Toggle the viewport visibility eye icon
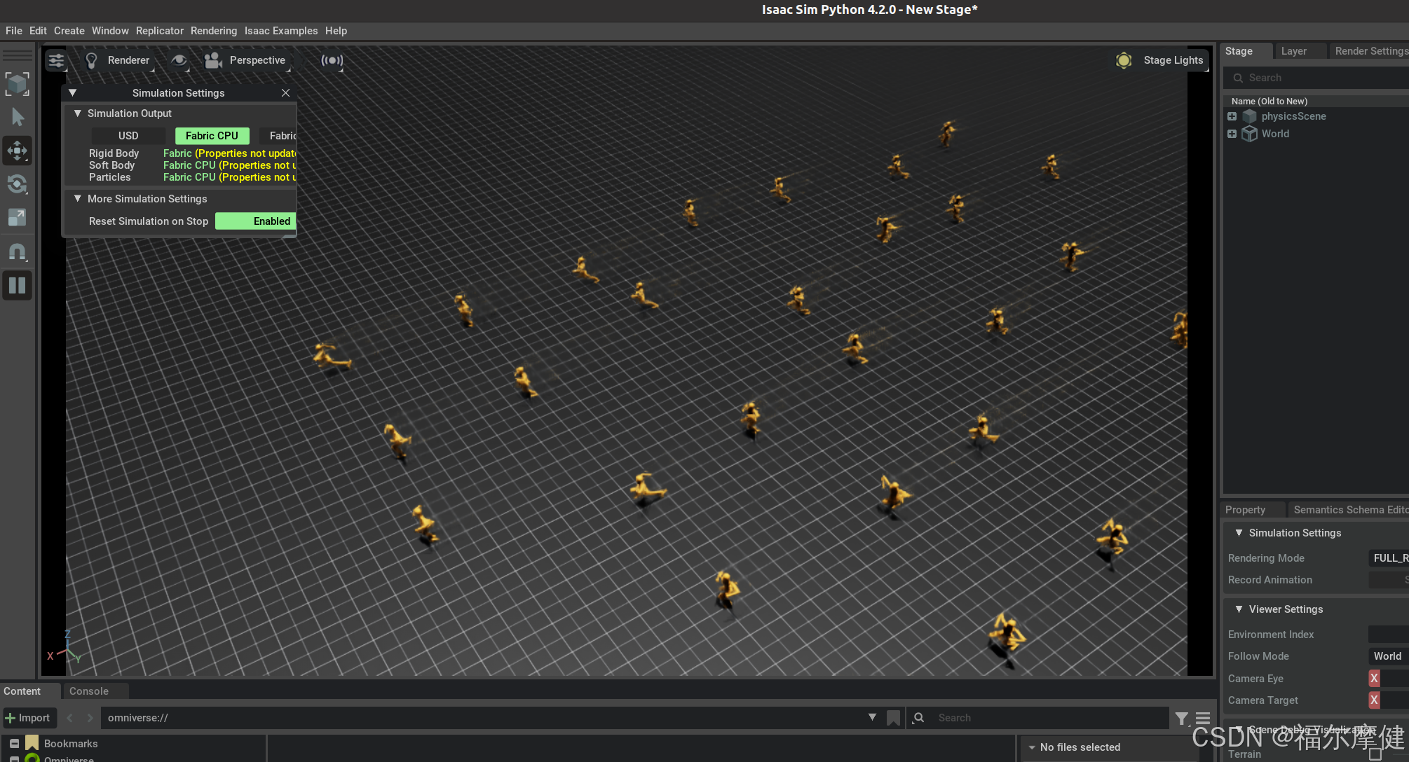Image resolution: width=1409 pixels, height=762 pixels. (x=179, y=60)
